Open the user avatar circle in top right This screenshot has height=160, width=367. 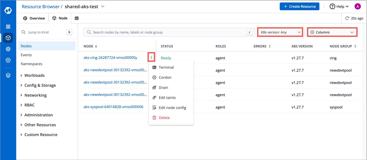point(358,6)
